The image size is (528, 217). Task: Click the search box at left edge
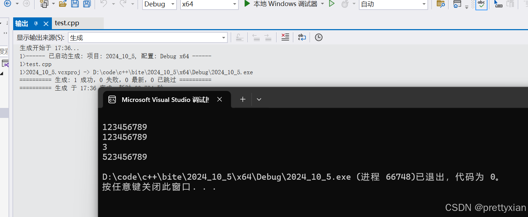tap(4, 51)
